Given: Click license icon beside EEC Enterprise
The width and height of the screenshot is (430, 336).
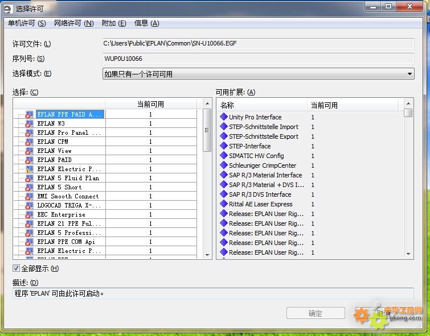Looking at the screenshot, I should click(x=29, y=214).
